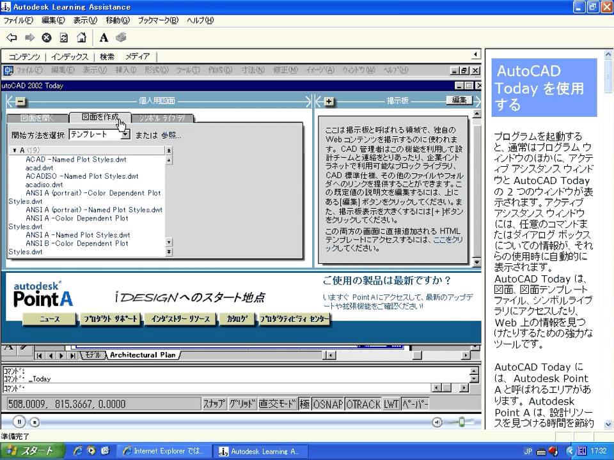This screenshot has height=460, width=614.
Task: Click the Print icon in toolbar
Action: pyautogui.click(x=121, y=38)
